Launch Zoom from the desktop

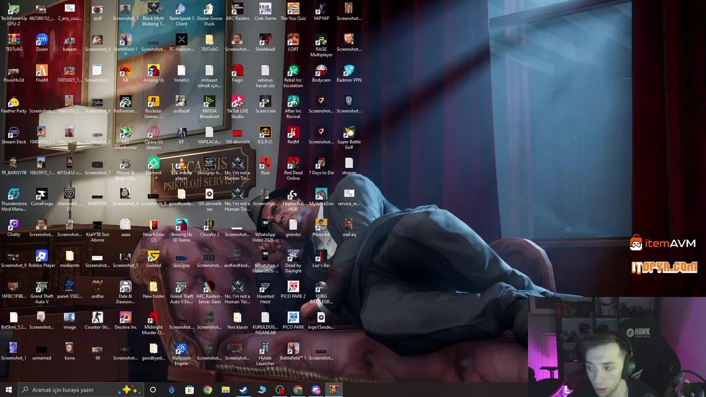click(42, 42)
